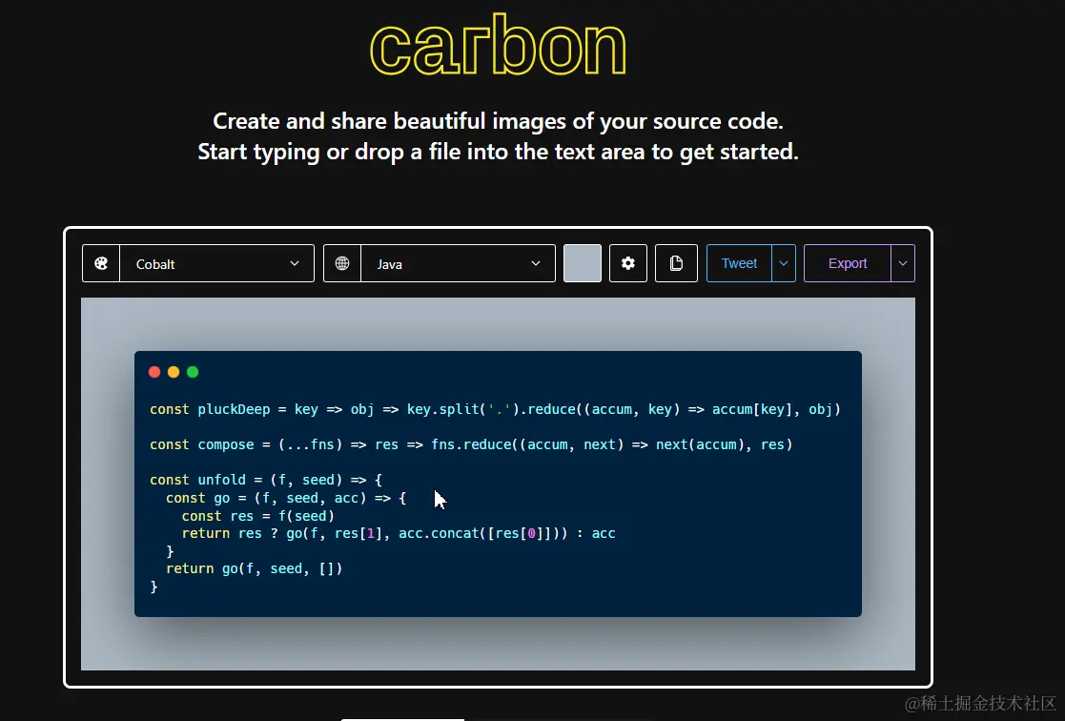Click the Export button
1065x721 pixels.
847,263
